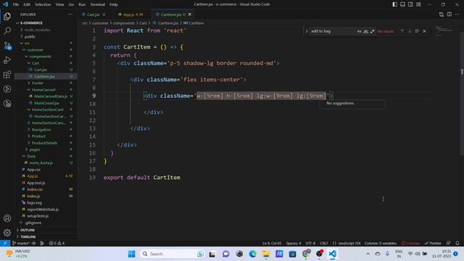Viewport: 464px width, 261px height.
Task: Open Accounts menu in activity bar
Action: pyautogui.click(x=7, y=218)
